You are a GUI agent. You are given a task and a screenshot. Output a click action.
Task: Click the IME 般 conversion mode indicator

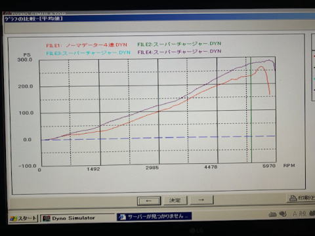(303, 213)
